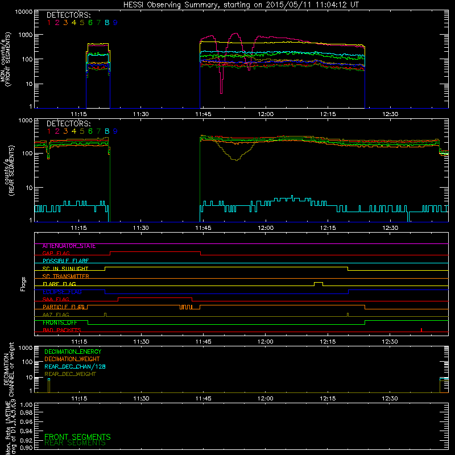Click the DECIMATION_WEIGHT legend entry
Viewport: 455px width, 455px height.
tap(72, 359)
